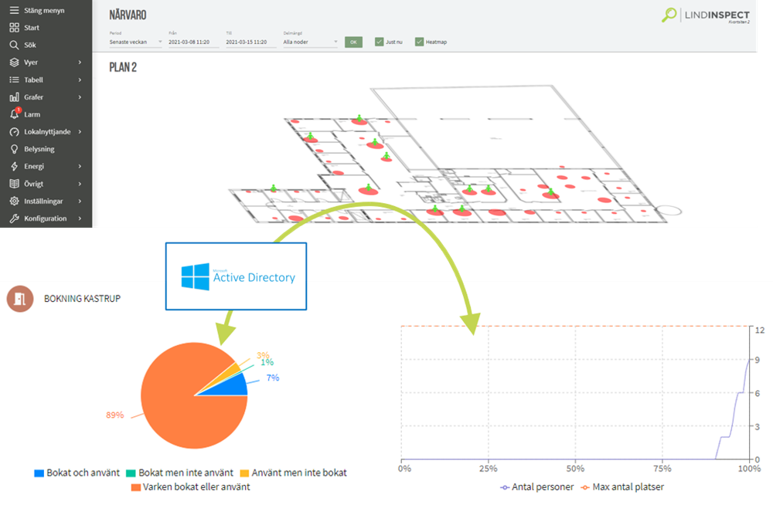Screen dimensions: 773x508
Task: Click the Stäng menyn label
Action: 44,10
